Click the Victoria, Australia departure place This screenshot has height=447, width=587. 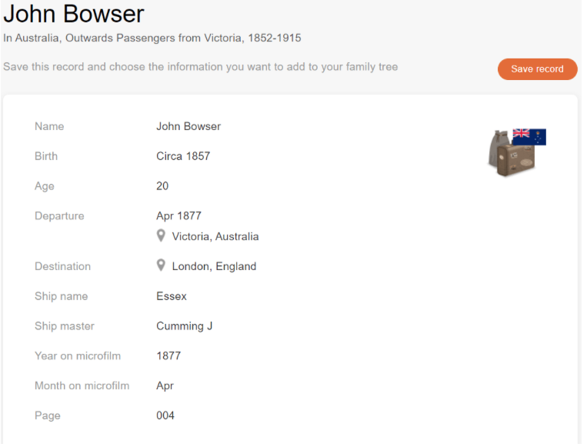tap(215, 236)
